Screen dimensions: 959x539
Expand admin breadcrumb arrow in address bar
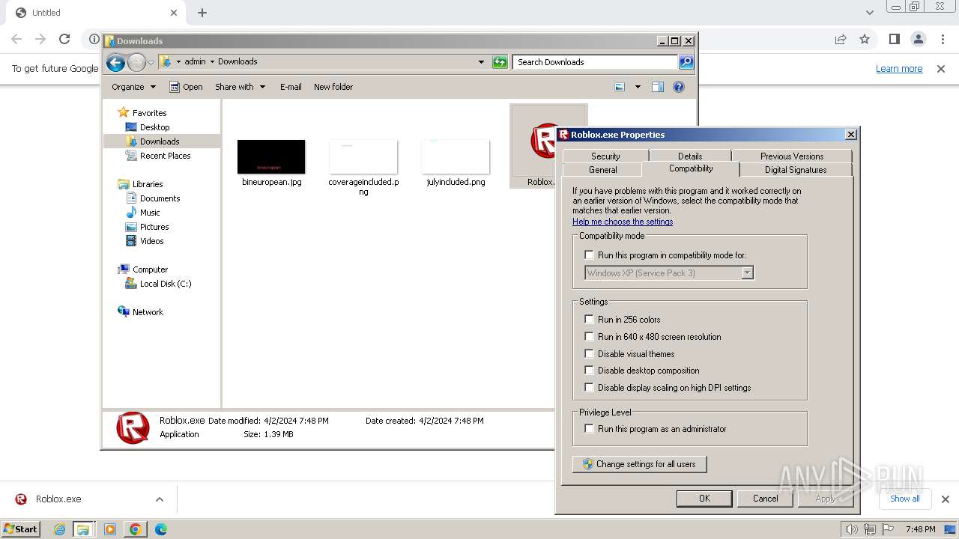[212, 62]
